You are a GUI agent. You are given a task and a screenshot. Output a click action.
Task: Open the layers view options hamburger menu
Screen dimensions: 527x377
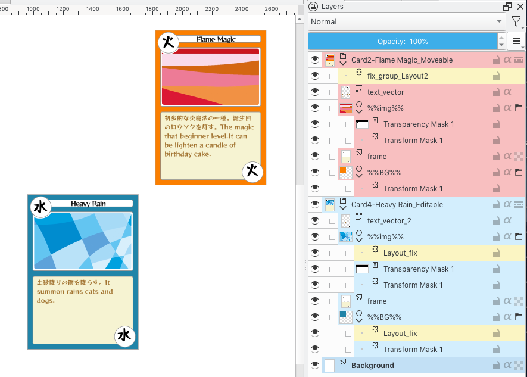coord(516,42)
